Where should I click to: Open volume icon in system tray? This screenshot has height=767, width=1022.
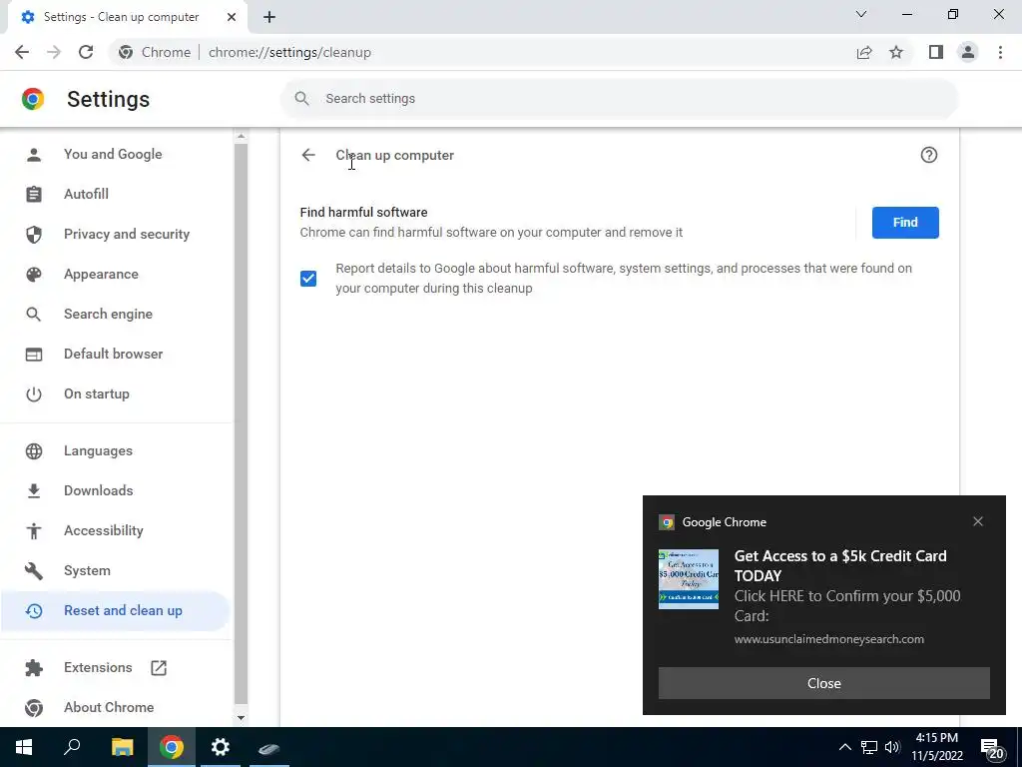892,747
